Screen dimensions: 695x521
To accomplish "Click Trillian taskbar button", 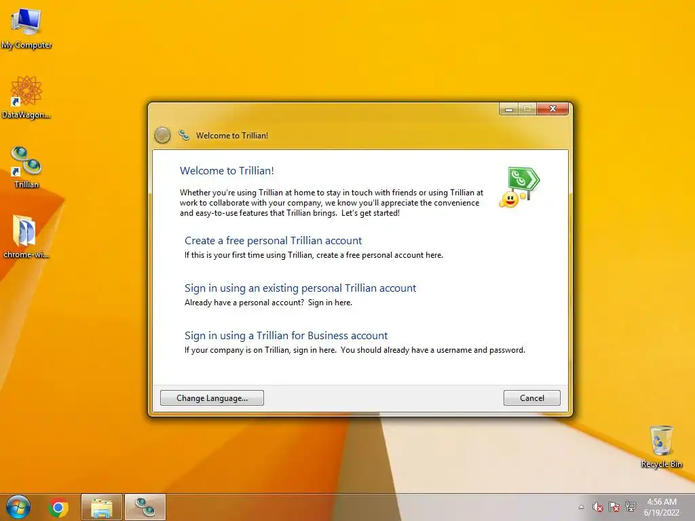I will [x=145, y=507].
